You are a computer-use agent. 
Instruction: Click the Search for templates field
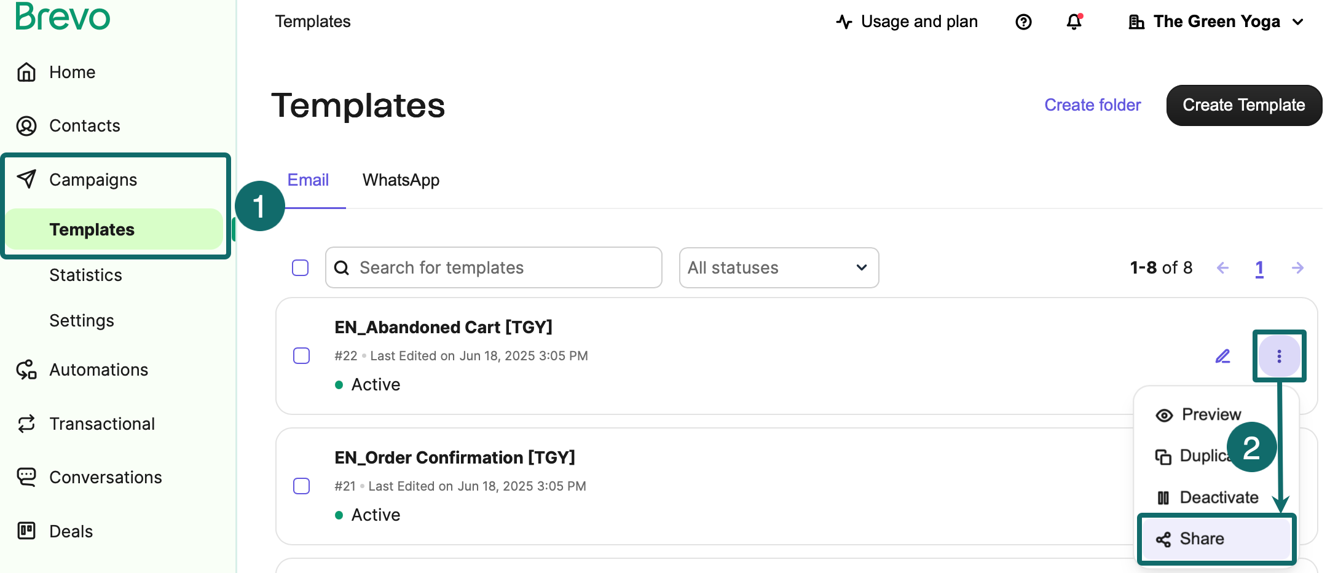click(494, 268)
